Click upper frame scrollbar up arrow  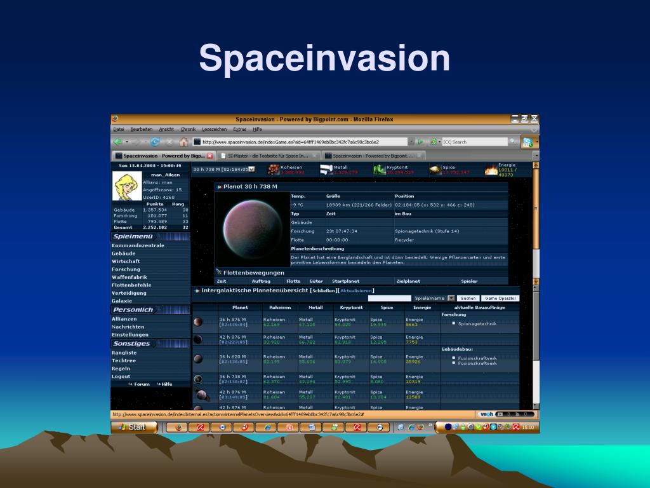coord(536,166)
